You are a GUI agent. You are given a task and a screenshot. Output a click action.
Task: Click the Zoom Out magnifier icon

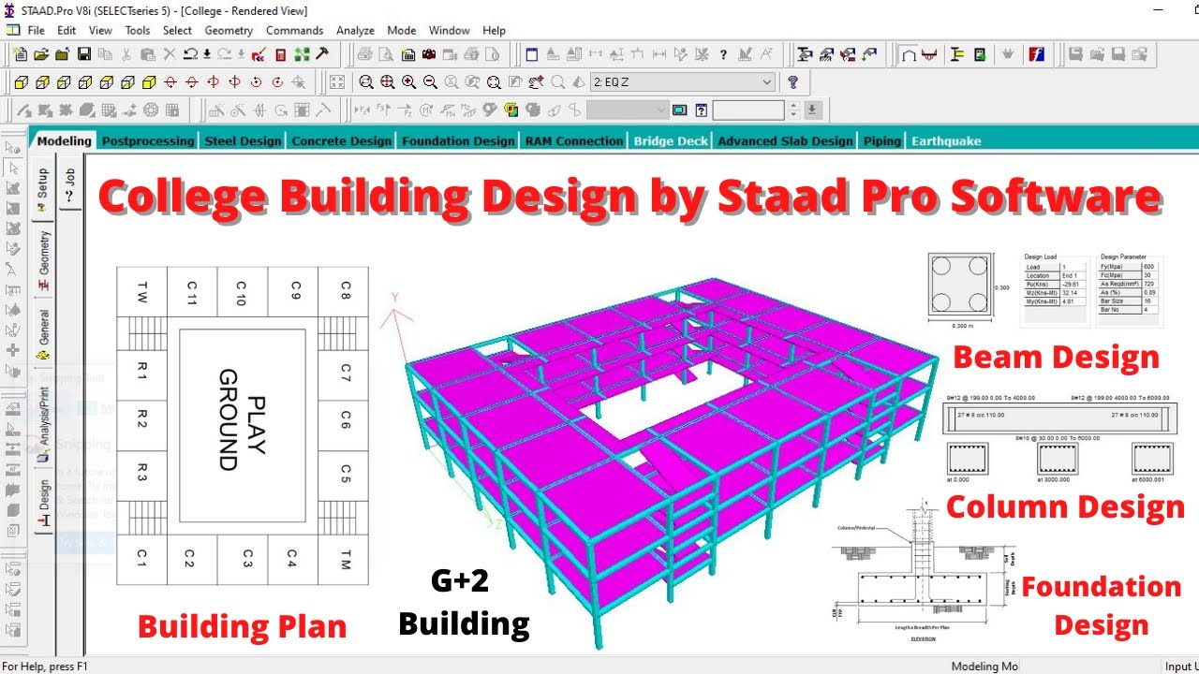430,82
